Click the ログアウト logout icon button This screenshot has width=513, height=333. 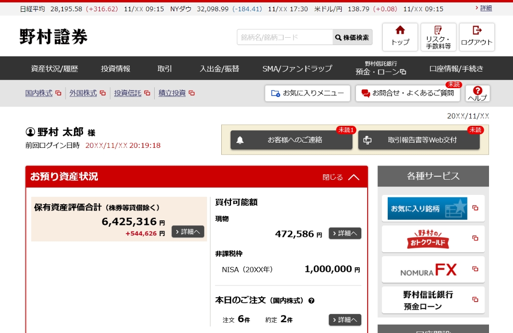(477, 37)
